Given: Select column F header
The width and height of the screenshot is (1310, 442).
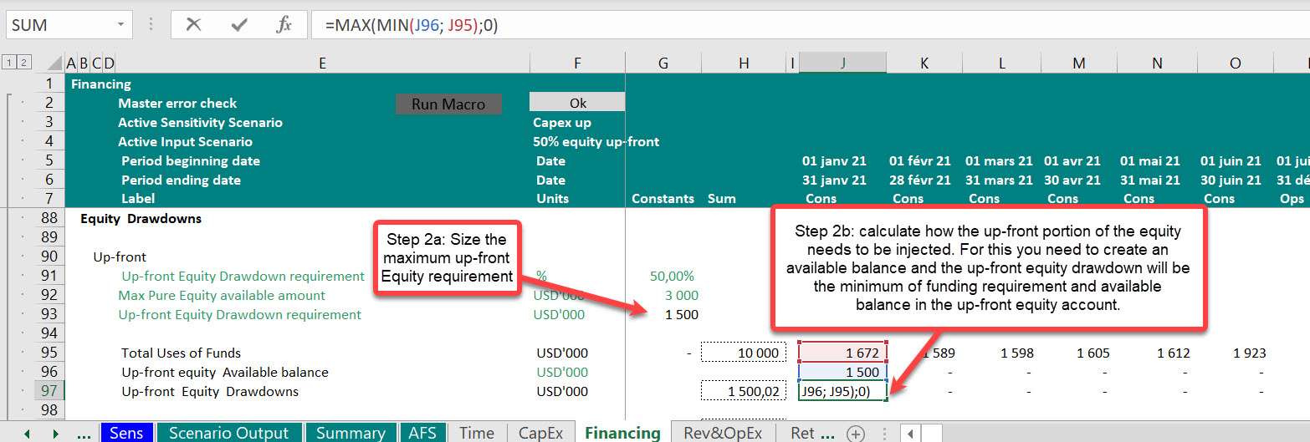Looking at the screenshot, I should (577, 63).
